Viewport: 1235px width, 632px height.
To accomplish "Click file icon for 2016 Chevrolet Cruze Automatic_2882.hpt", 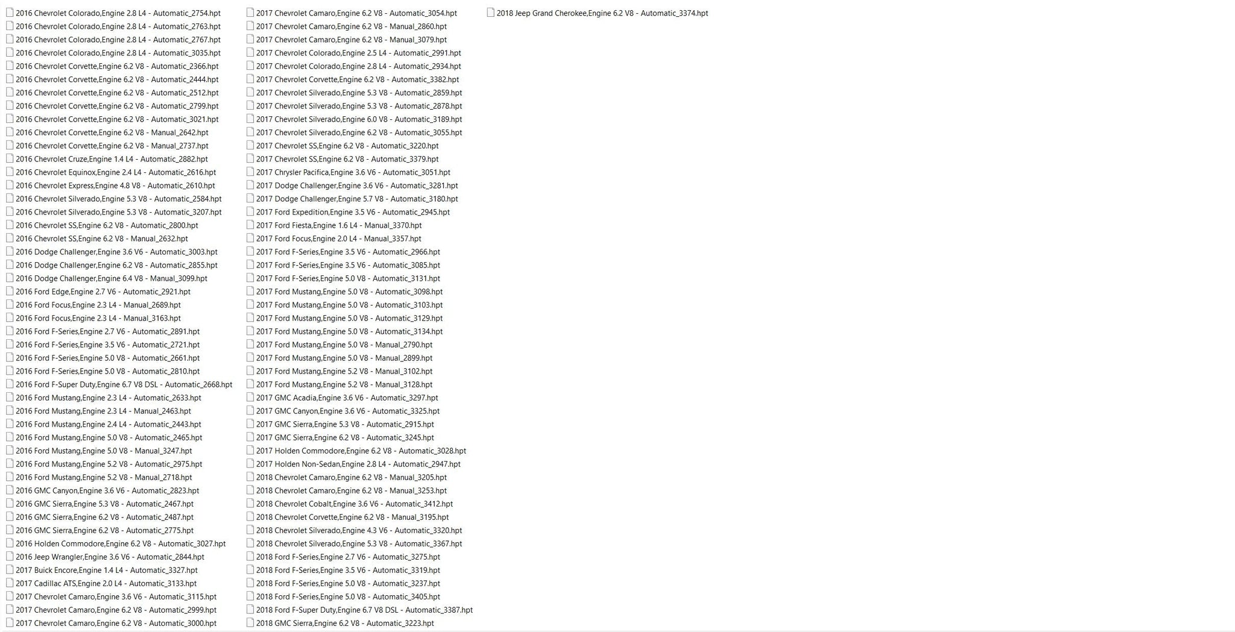I will coord(10,158).
